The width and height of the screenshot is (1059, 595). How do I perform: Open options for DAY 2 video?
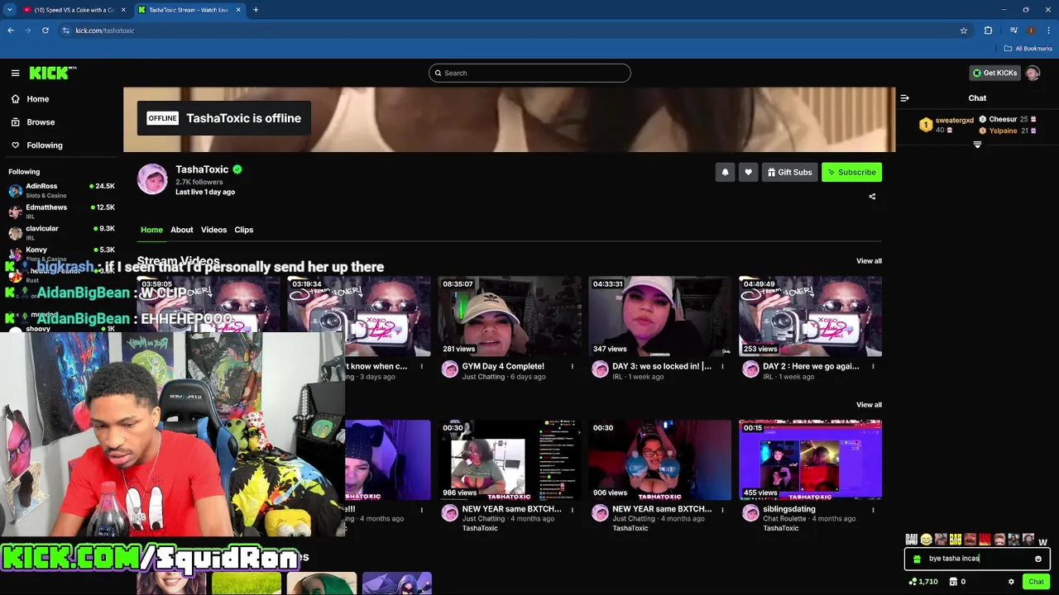coord(873,366)
